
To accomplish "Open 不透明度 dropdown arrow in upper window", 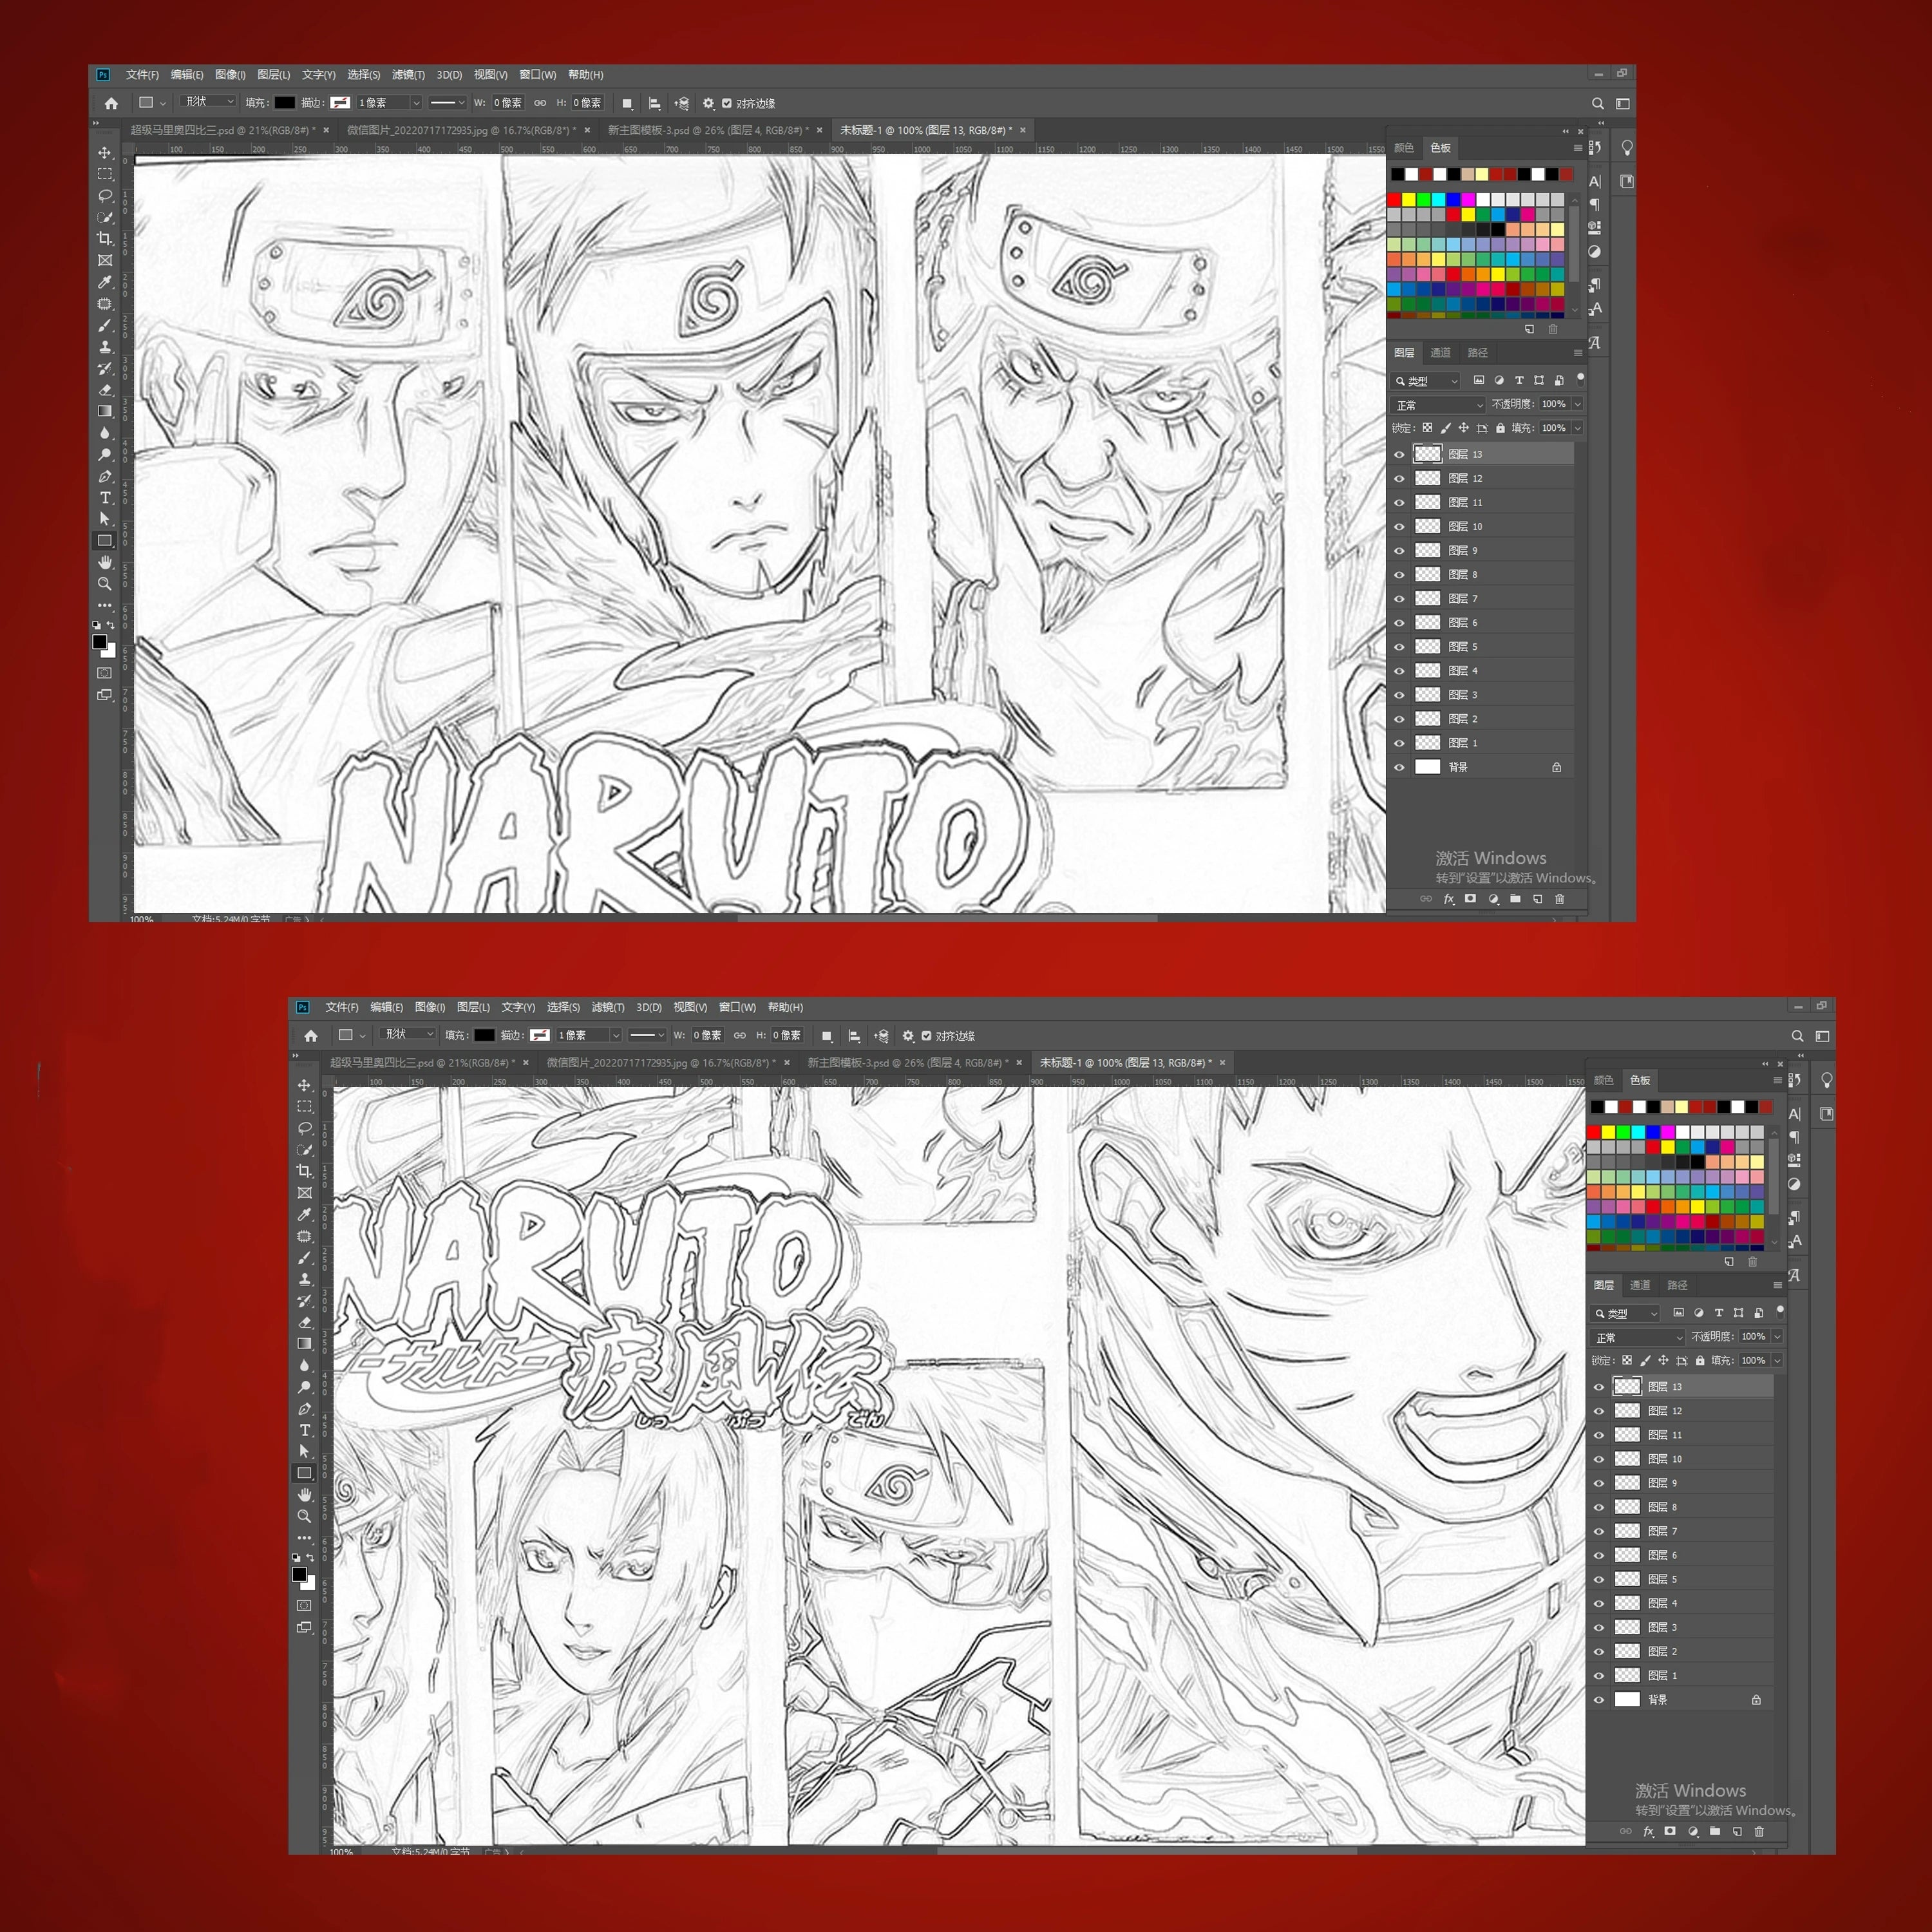I will click(1578, 404).
